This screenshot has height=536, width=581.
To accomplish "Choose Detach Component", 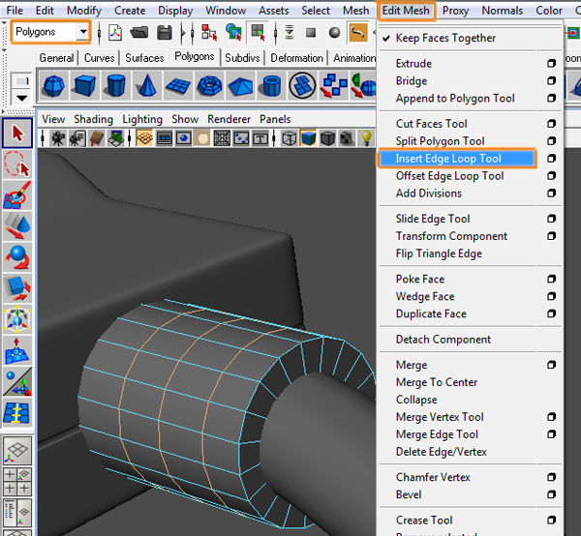I will (443, 340).
